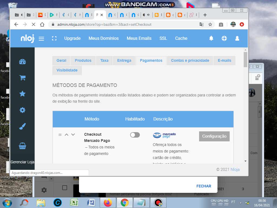Enable the Checkout Mercado Pago toggle

tap(135, 135)
